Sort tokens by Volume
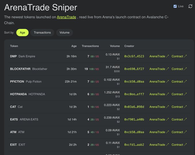This screenshot has width=195, height=155. pyautogui.click(x=65, y=33)
